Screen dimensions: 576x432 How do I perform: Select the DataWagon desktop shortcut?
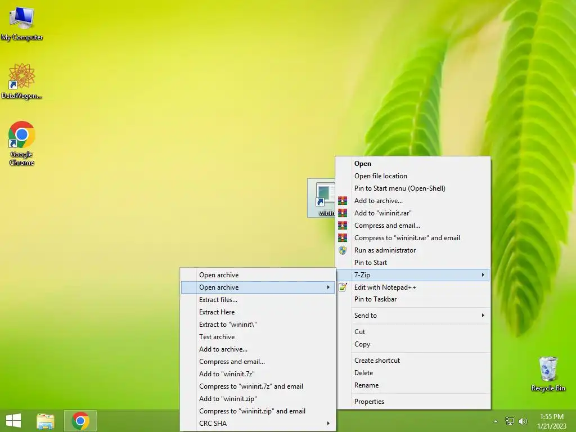[22, 81]
